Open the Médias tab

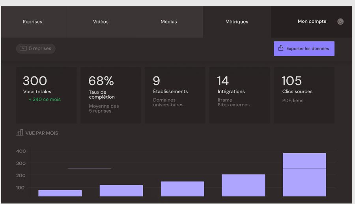pyautogui.click(x=169, y=22)
